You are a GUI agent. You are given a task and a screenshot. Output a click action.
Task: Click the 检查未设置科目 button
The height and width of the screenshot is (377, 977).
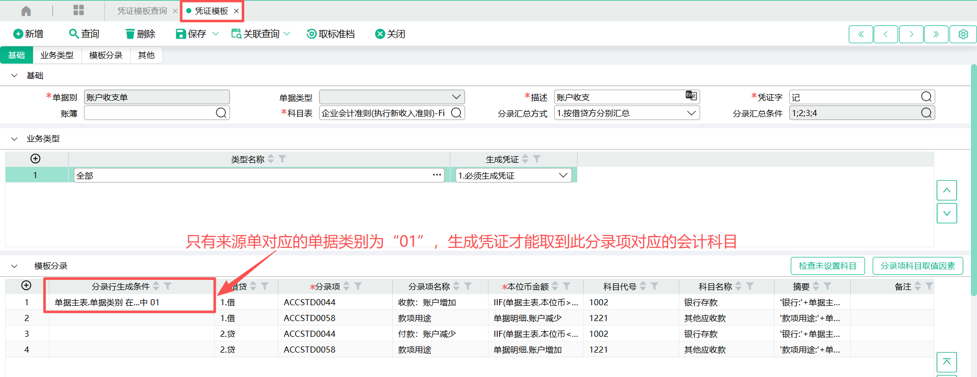tap(827, 266)
